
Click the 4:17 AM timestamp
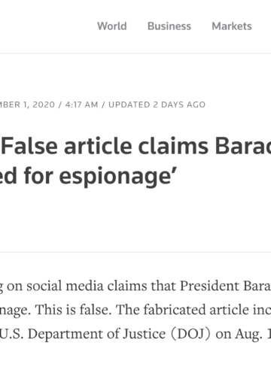[81, 105]
